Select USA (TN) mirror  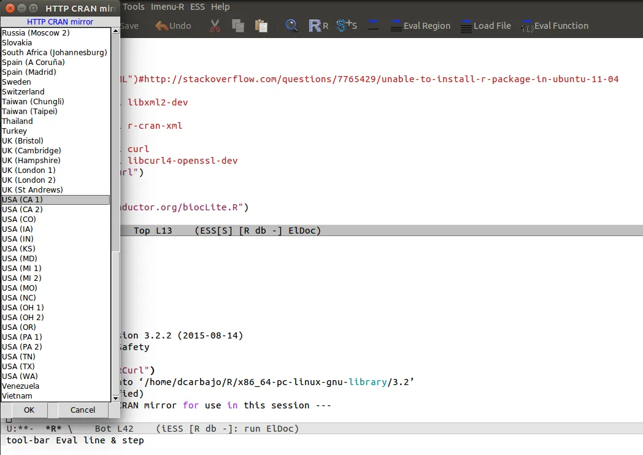(x=56, y=357)
